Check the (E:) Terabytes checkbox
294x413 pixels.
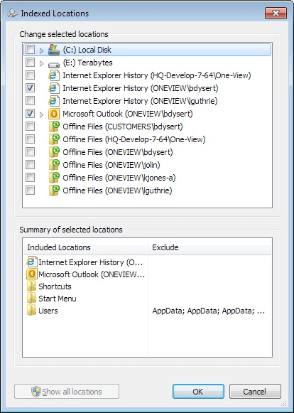30,62
